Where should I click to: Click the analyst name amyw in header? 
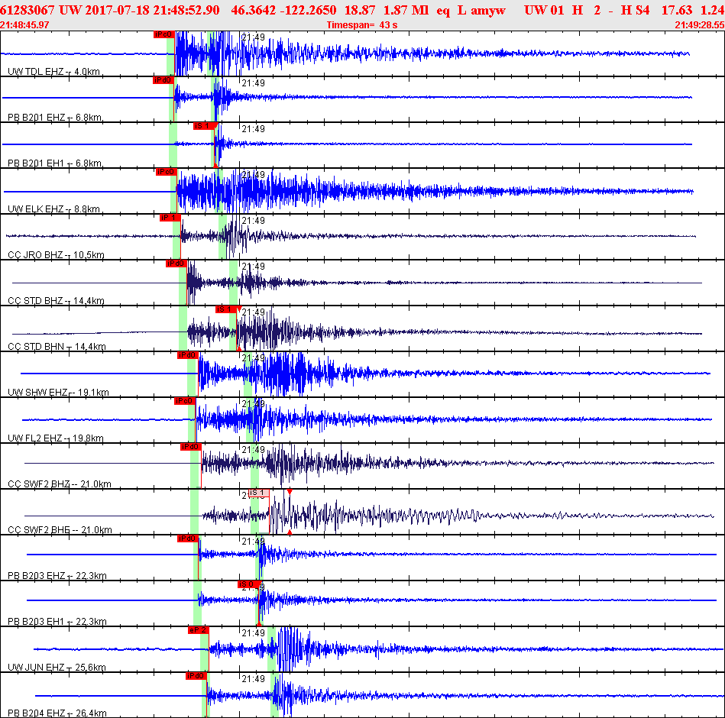click(488, 11)
